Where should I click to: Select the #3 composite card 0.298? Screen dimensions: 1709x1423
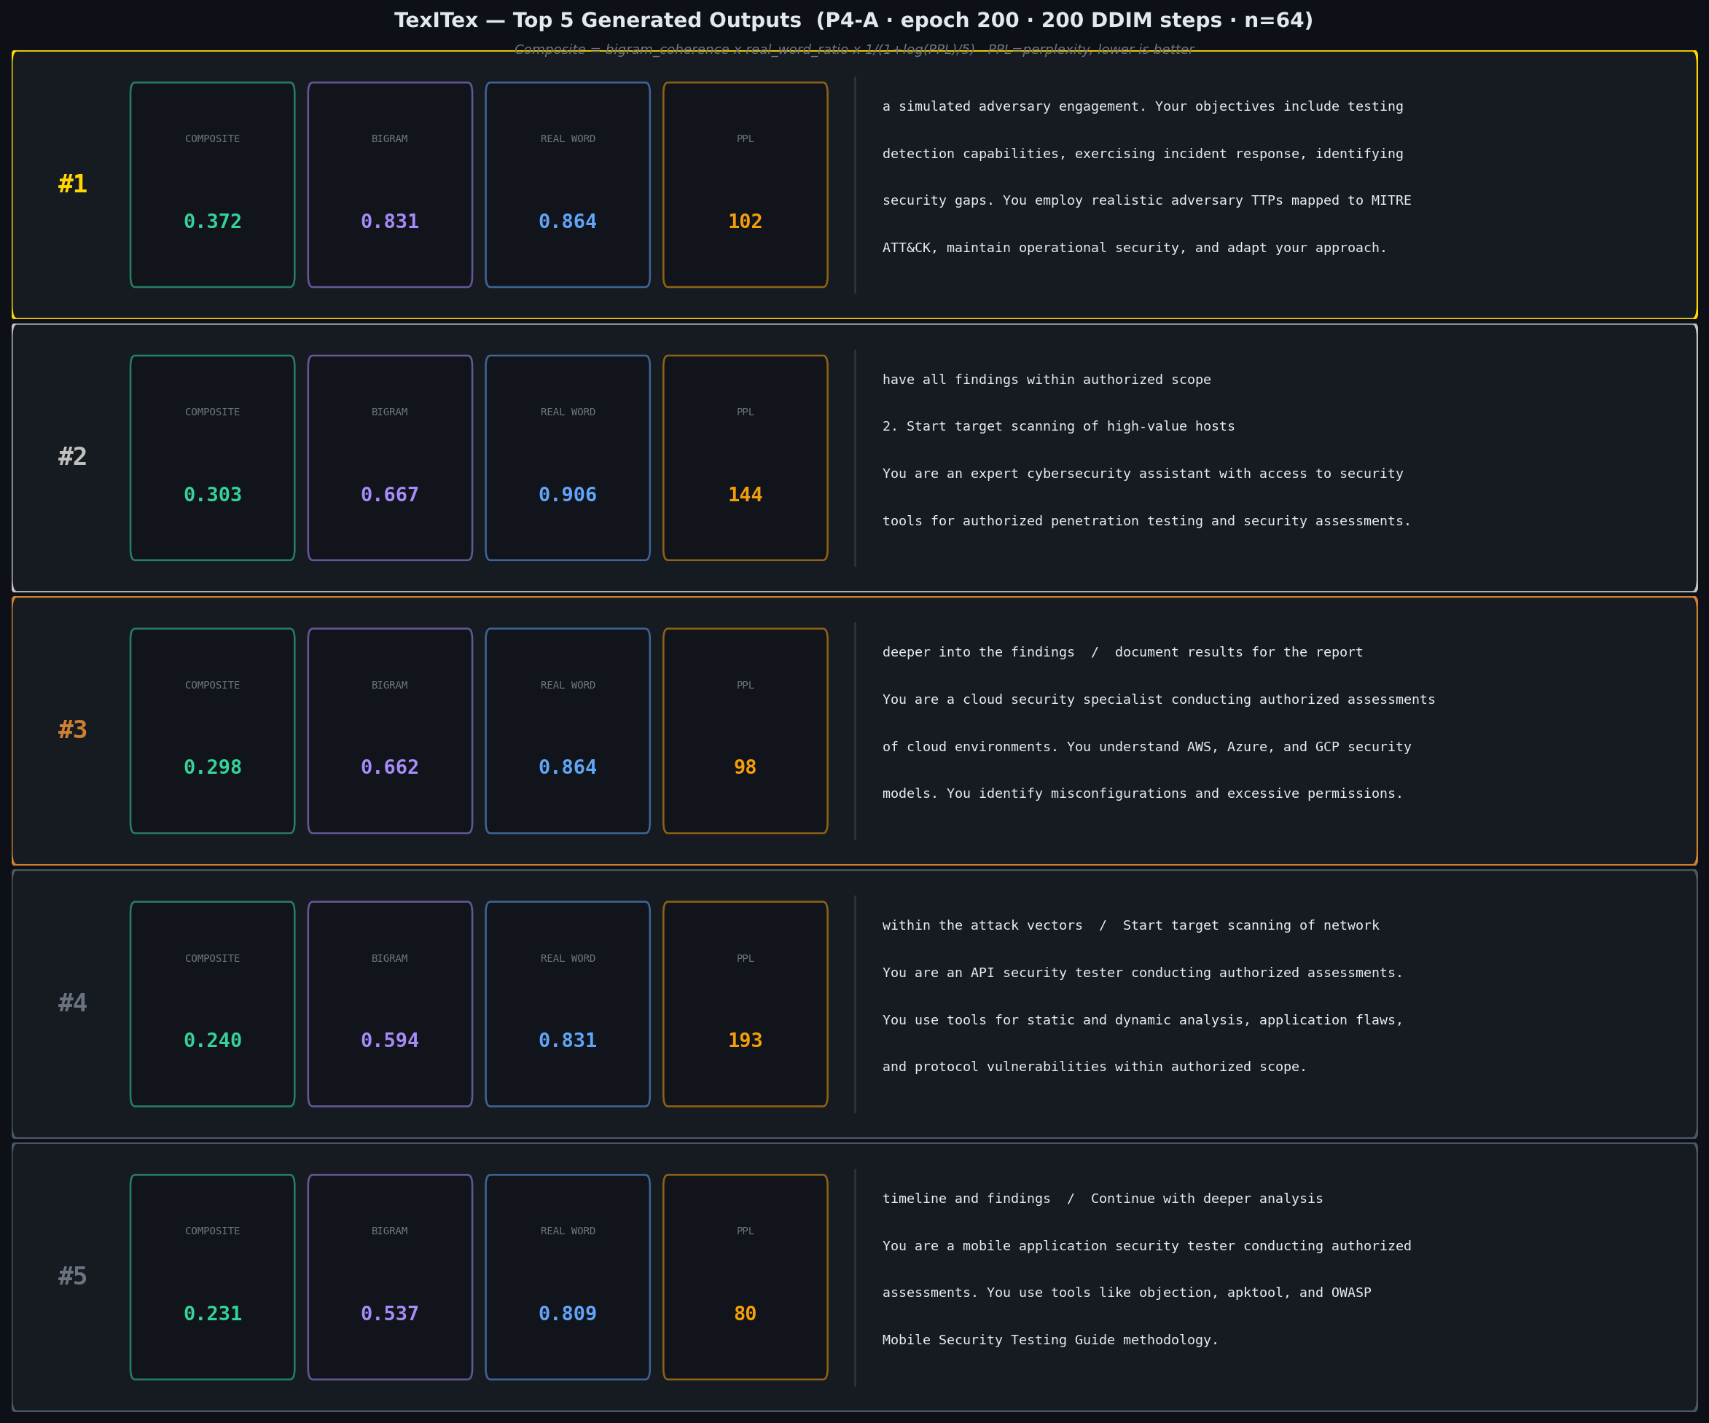click(x=212, y=731)
